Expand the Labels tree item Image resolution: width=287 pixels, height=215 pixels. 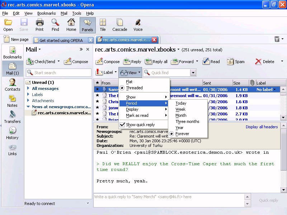pos(29,95)
